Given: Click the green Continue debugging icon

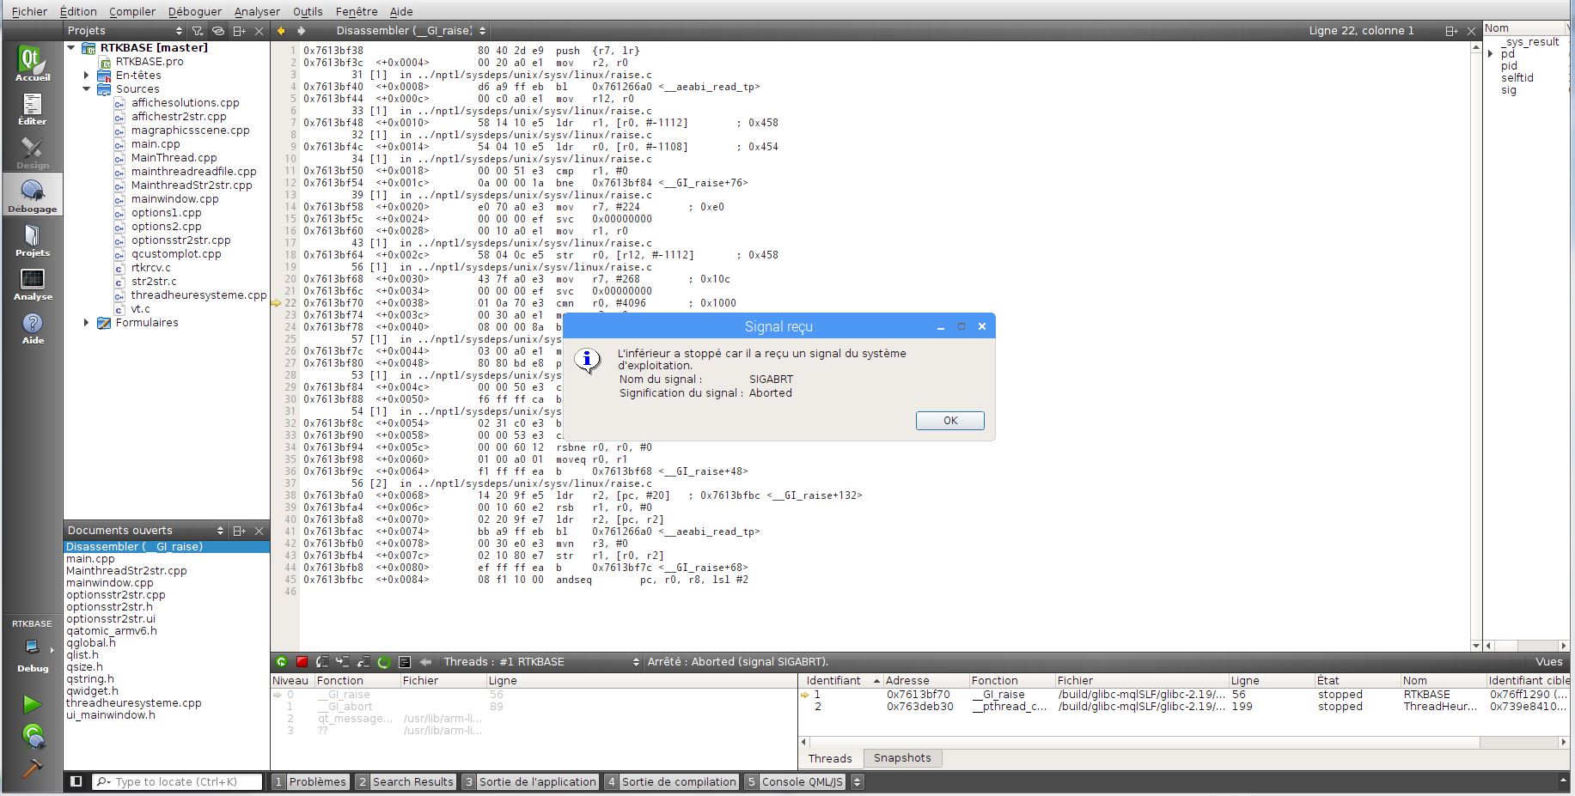Looking at the screenshot, I should 282,661.
